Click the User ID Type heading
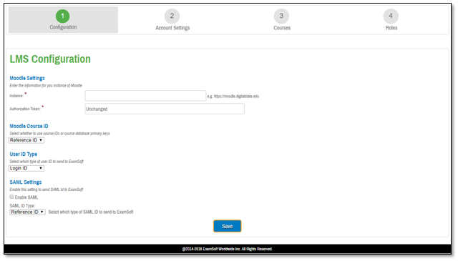Screen dimensions: 458x261 24,154
